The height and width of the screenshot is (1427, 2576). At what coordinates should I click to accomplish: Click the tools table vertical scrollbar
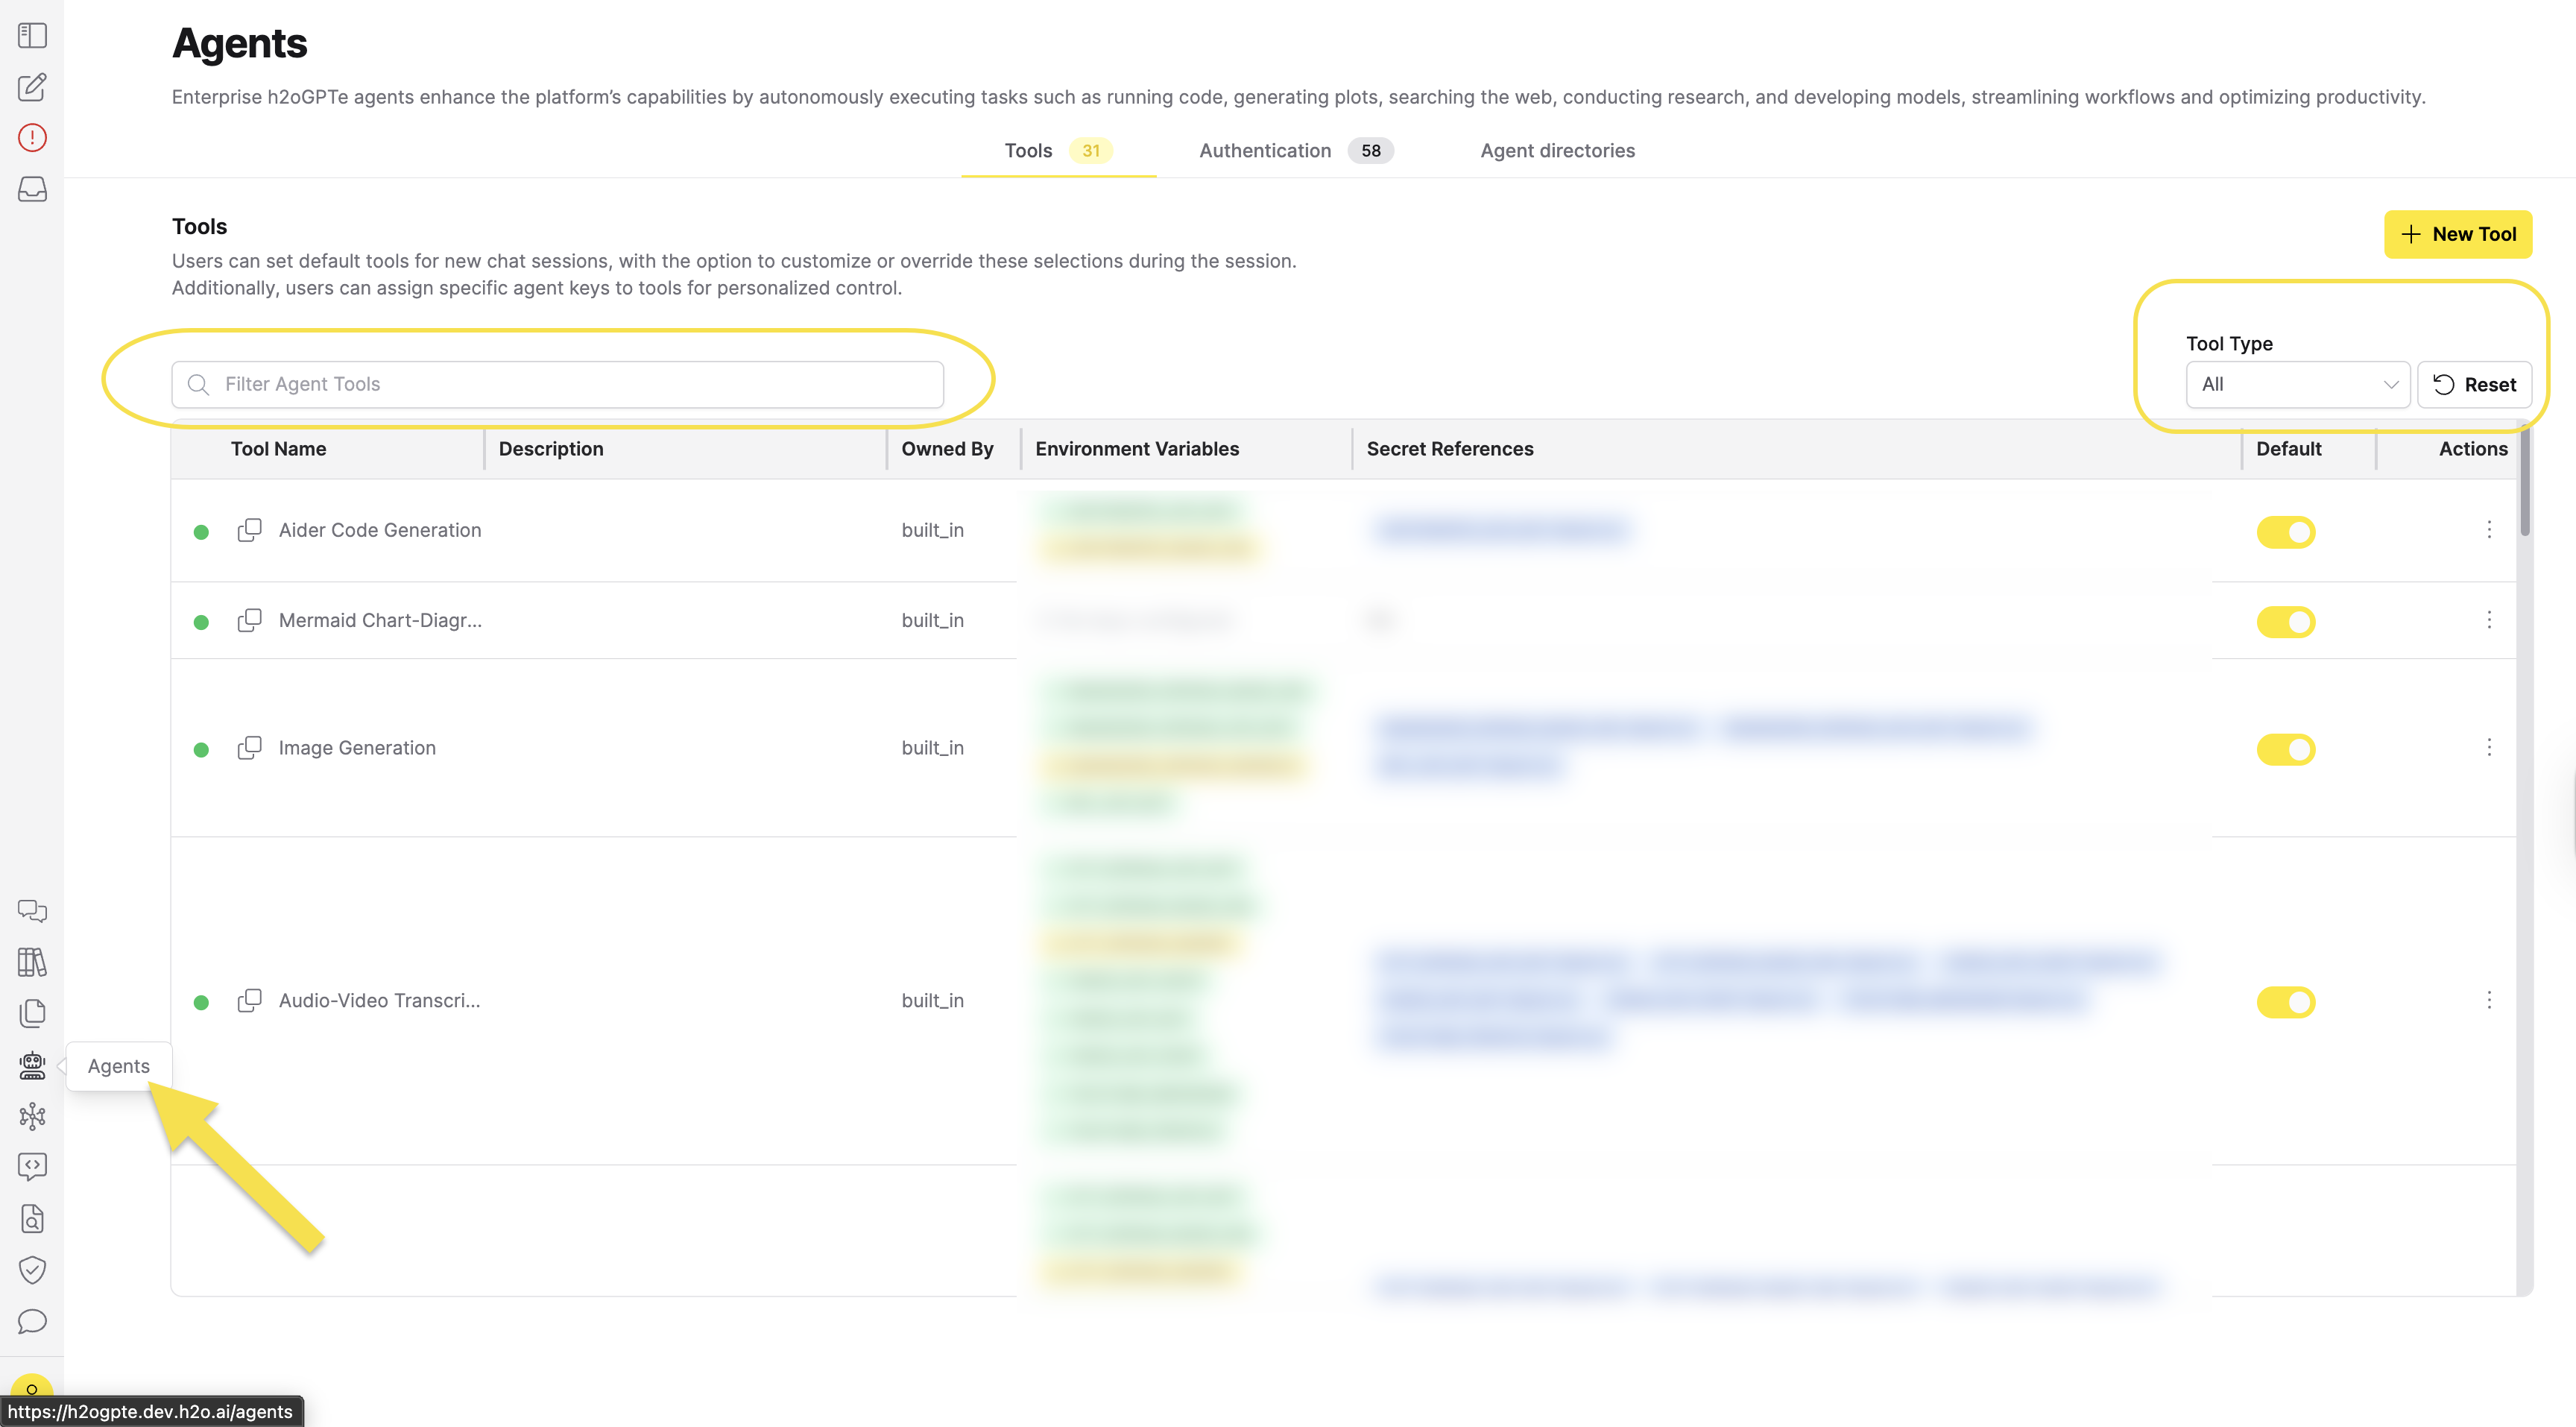point(2524,480)
